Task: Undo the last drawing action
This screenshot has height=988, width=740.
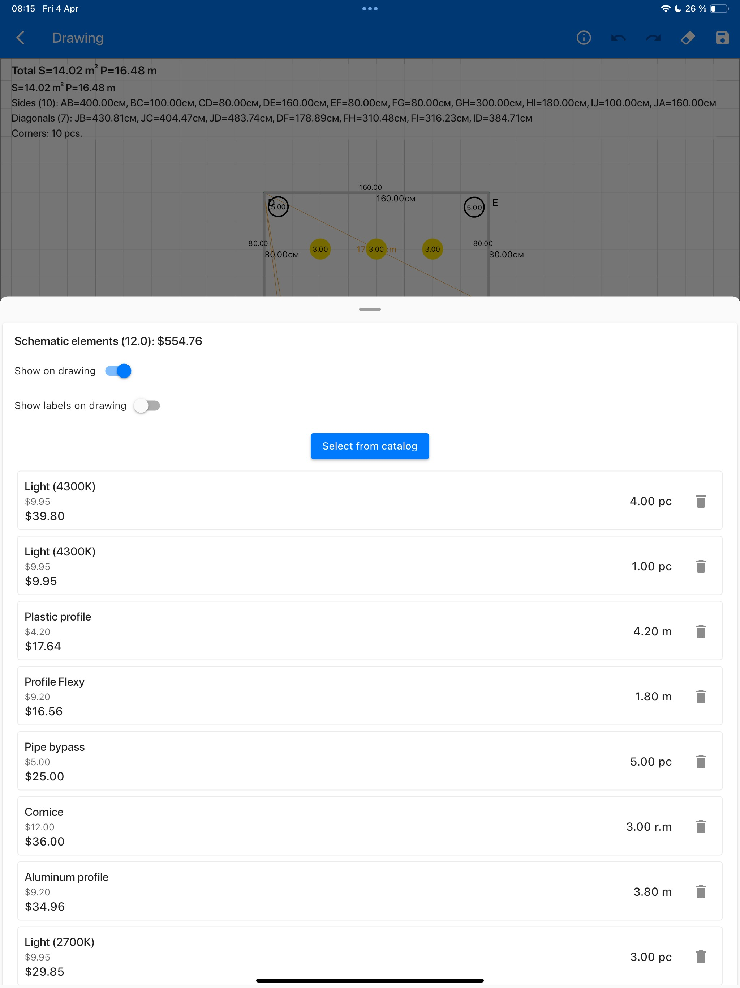Action: click(x=619, y=38)
